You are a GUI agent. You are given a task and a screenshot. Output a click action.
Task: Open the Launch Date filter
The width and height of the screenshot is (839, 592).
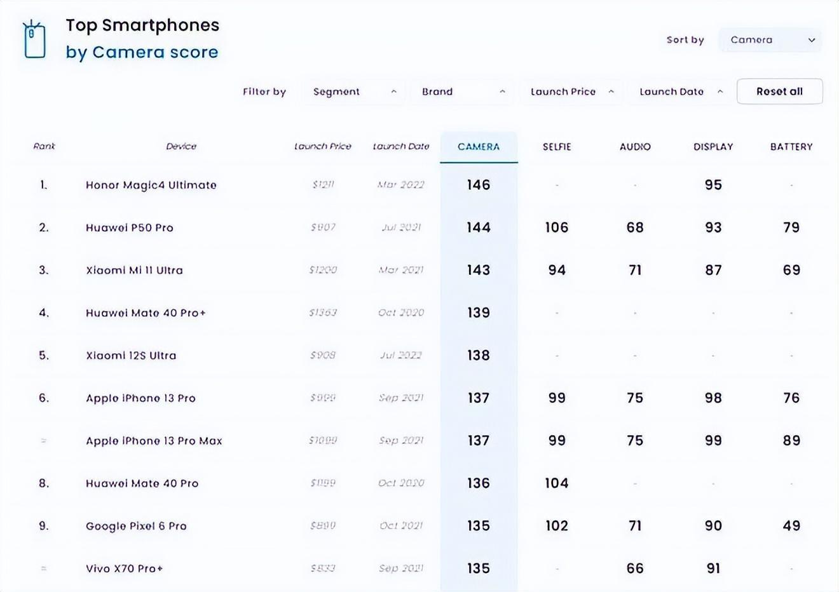(681, 91)
